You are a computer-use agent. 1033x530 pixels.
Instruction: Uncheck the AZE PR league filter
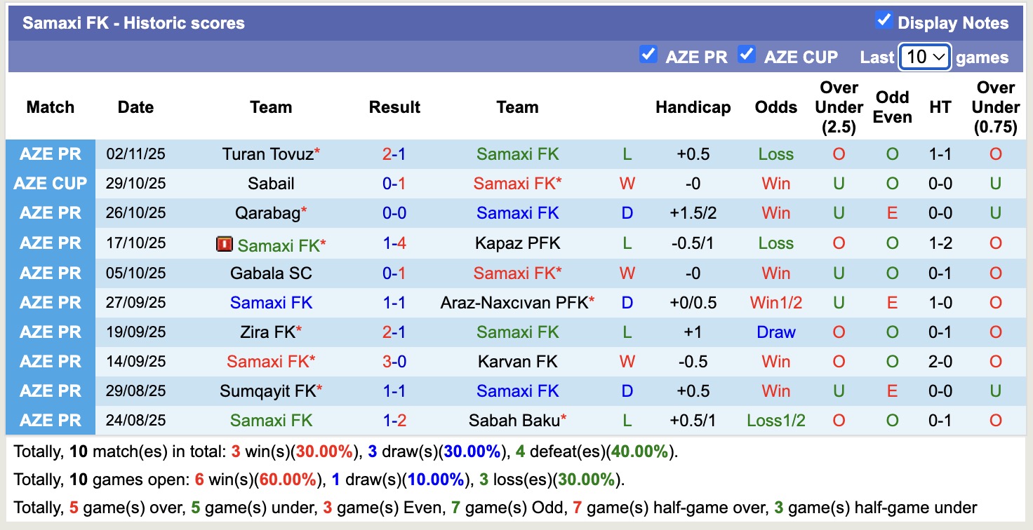648,55
